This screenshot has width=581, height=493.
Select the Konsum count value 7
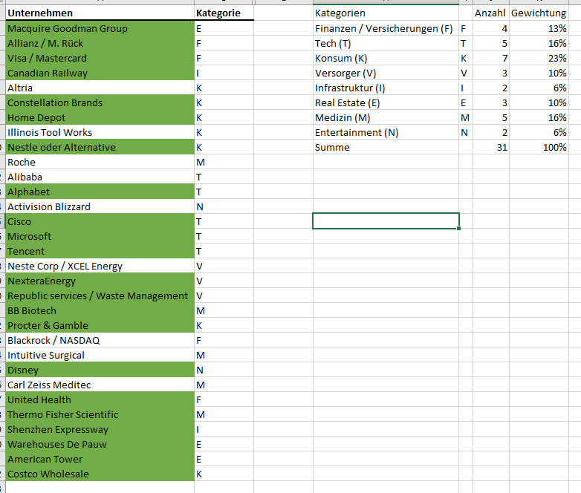(x=491, y=58)
